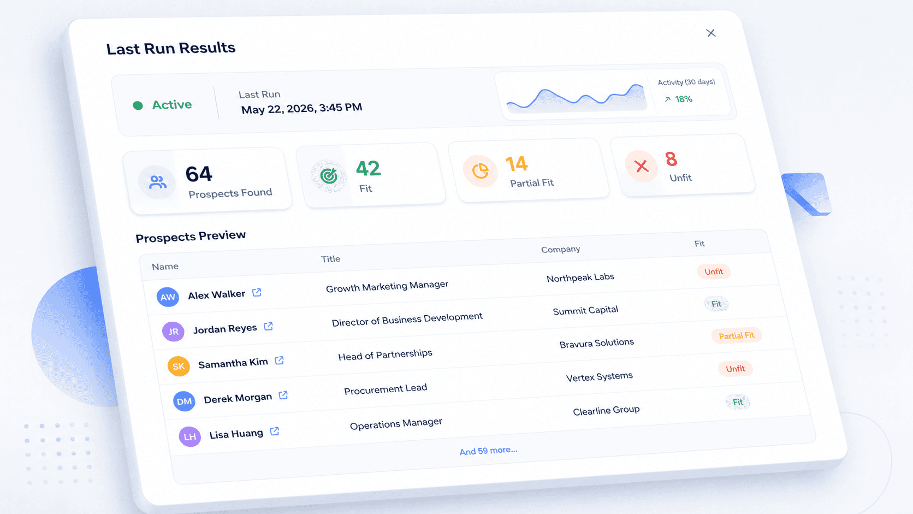
Task: Open Samantha Kim's external profile link icon
Action: click(x=279, y=361)
